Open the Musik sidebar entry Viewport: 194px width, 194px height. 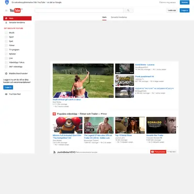(x=12, y=32)
